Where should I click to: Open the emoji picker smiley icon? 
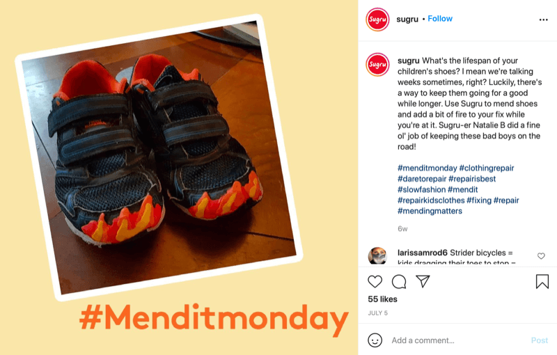pyautogui.click(x=375, y=340)
